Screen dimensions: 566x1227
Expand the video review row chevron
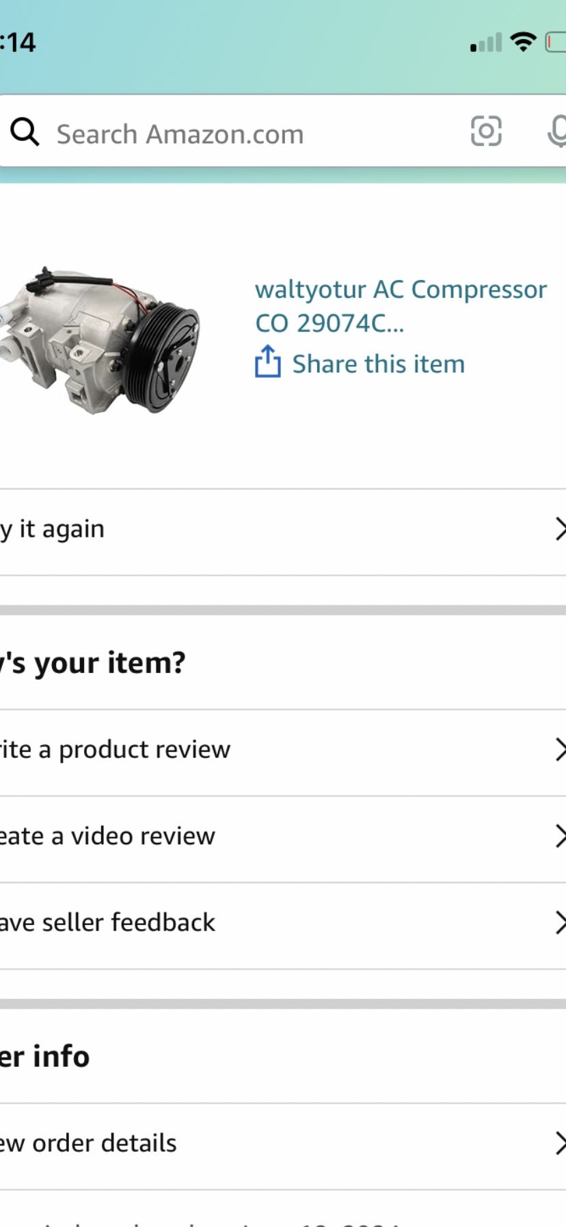pos(560,836)
